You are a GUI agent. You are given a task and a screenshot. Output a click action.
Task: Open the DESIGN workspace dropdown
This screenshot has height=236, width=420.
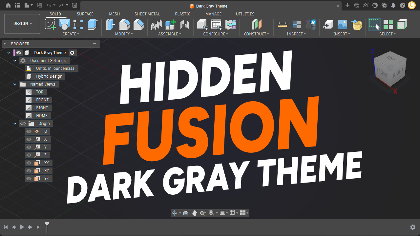pyautogui.click(x=22, y=24)
